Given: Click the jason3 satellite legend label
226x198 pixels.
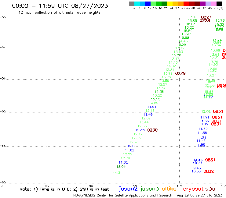Looking at the screenshot, I should (150, 189).
